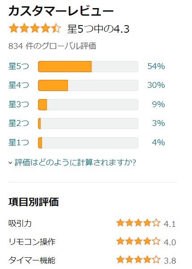
Task: Click the 1-star histogram bar
Action: click(88, 143)
